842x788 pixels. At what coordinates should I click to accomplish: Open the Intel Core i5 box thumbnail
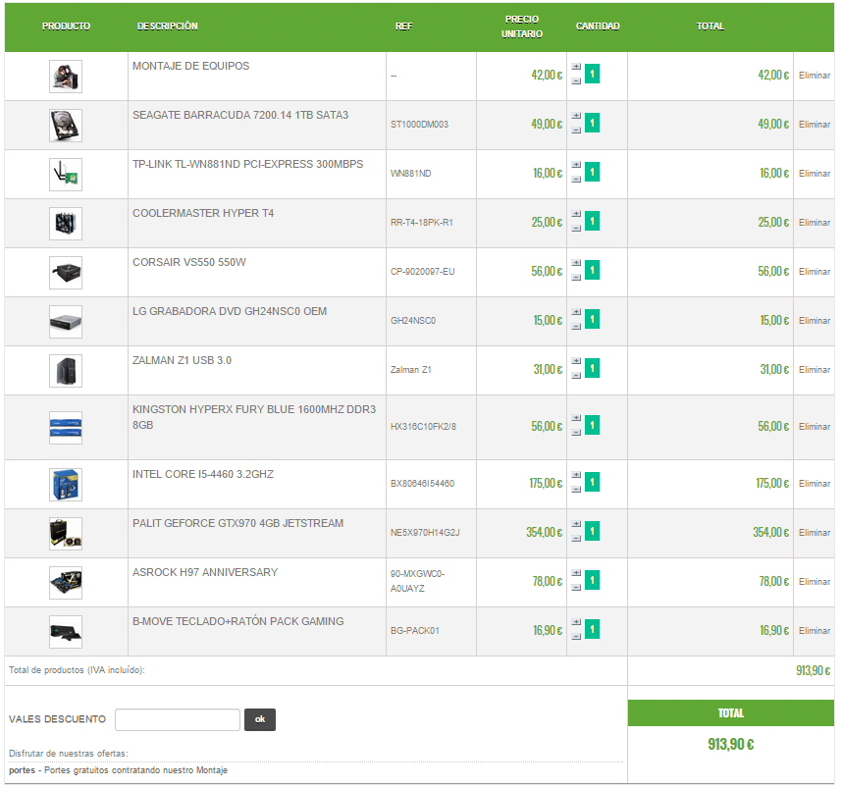coord(66,485)
